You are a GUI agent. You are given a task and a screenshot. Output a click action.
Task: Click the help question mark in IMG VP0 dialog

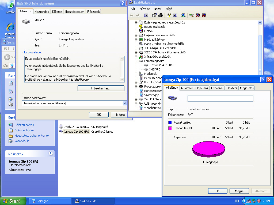[x=123, y=3]
